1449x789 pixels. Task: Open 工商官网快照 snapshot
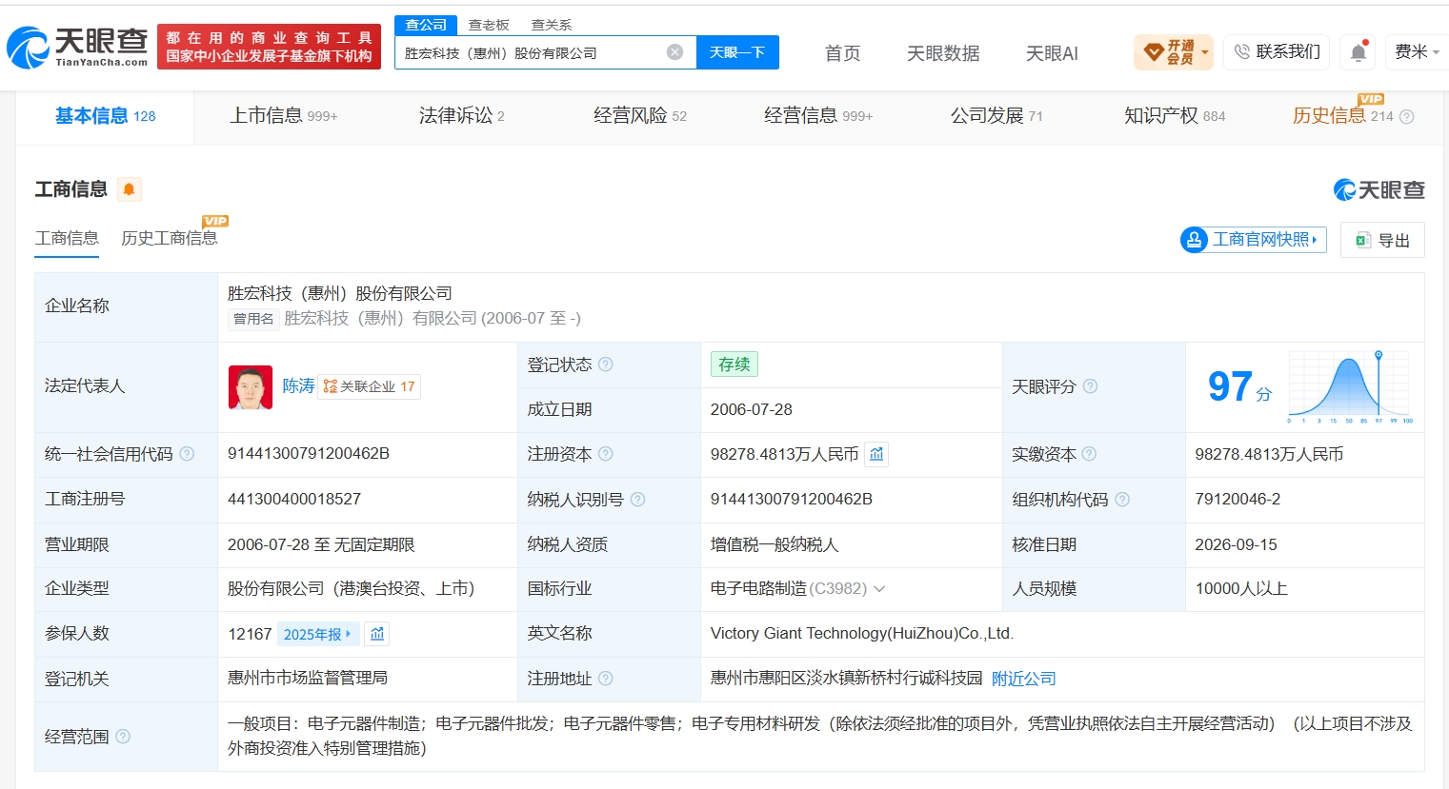(1254, 240)
